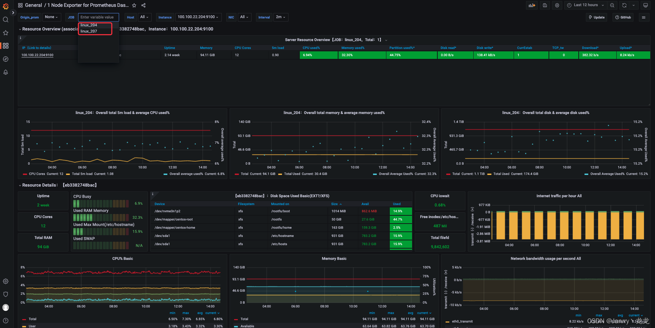This screenshot has width=655, height=328.
Task: Refresh the dashboard now
Action: (624, 5)
